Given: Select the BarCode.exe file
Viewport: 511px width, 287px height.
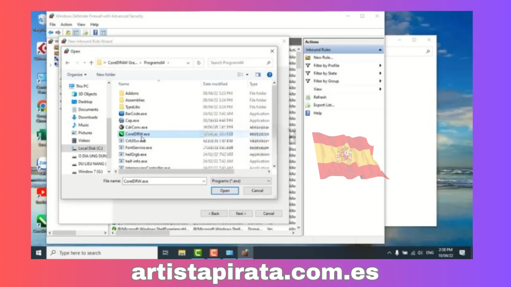Looking at the screenshot, I should [x=136, y=114].
